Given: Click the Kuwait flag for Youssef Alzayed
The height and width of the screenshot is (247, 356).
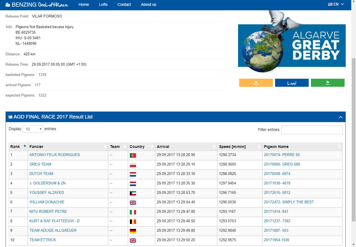Looking at the screenshot, I should tap(133, 193).
